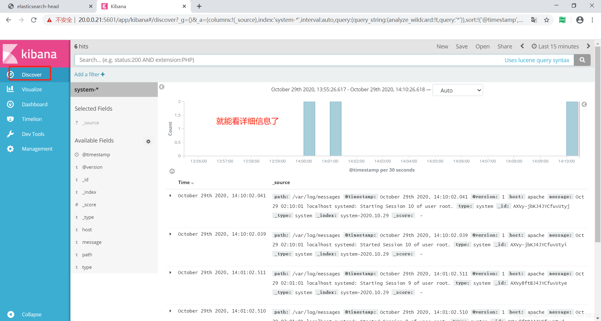
Task: Sort by the Time column header
Action: click(186, 183)
